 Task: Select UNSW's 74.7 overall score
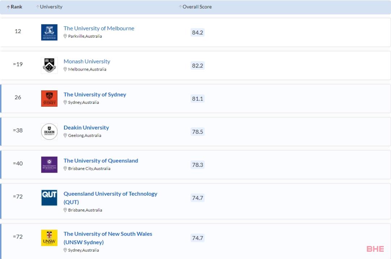198,238
